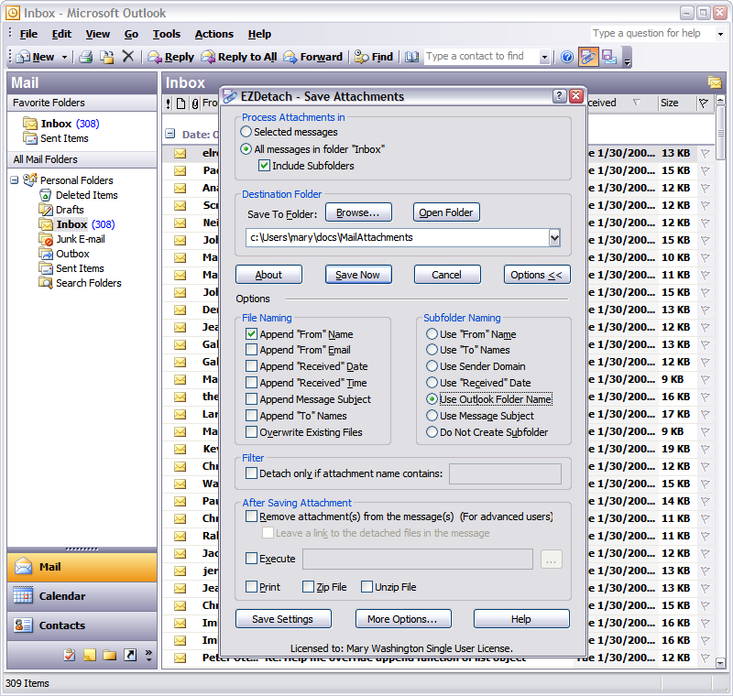Open the Edit menu
733x696 pixels.
[61, 34]
